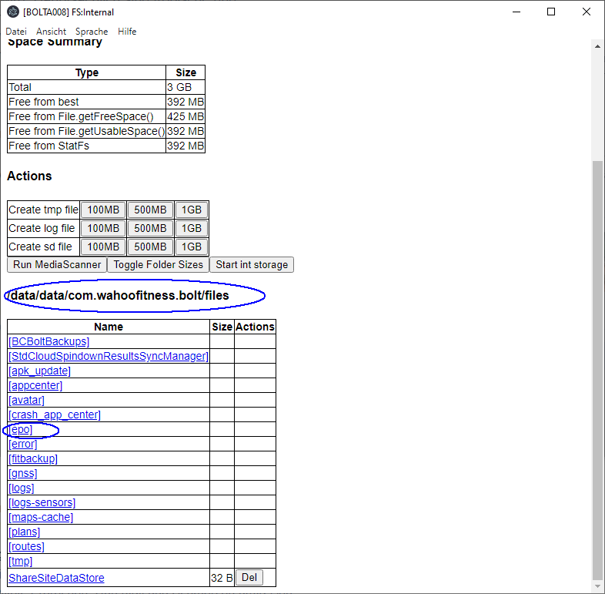The width and height of the screenshot is (605, 594).
Task: Open the Sprache menu
Action: click(x=92, y=32)
